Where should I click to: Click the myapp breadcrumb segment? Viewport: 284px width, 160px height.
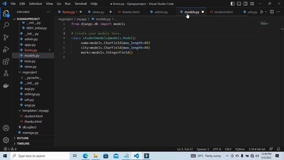pos(82,19)
